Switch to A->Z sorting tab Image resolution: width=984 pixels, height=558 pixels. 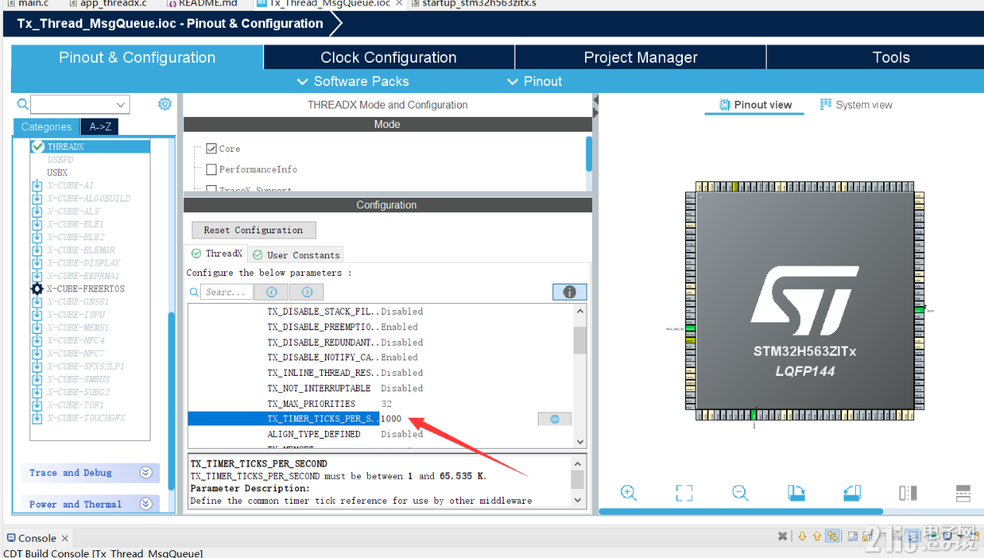point(99,127)
